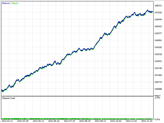Click the 100088 axis value
Screen dimensions: 164x123
[x=158, y=89]
